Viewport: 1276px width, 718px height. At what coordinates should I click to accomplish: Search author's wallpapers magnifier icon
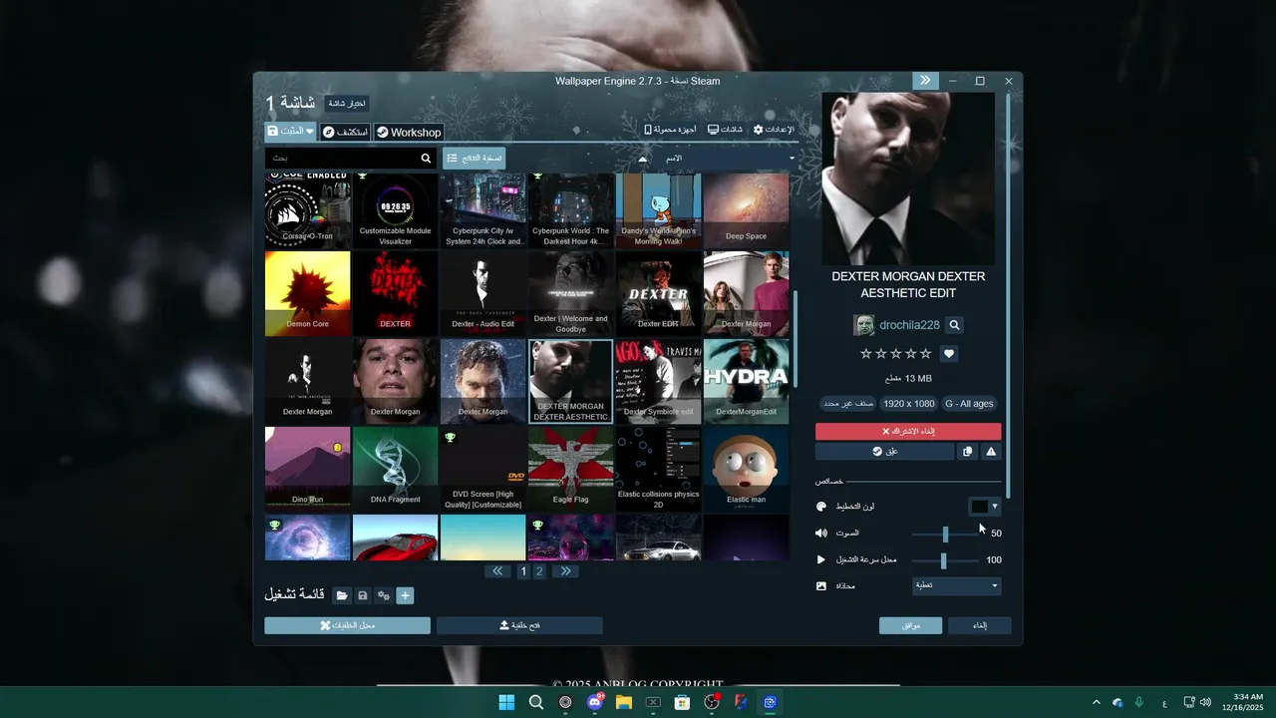954,325
